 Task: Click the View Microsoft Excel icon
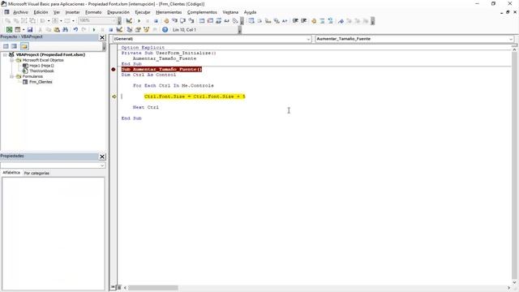[9, 30]
